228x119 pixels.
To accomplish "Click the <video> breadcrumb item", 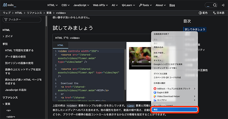I will (x=61, y=13).
